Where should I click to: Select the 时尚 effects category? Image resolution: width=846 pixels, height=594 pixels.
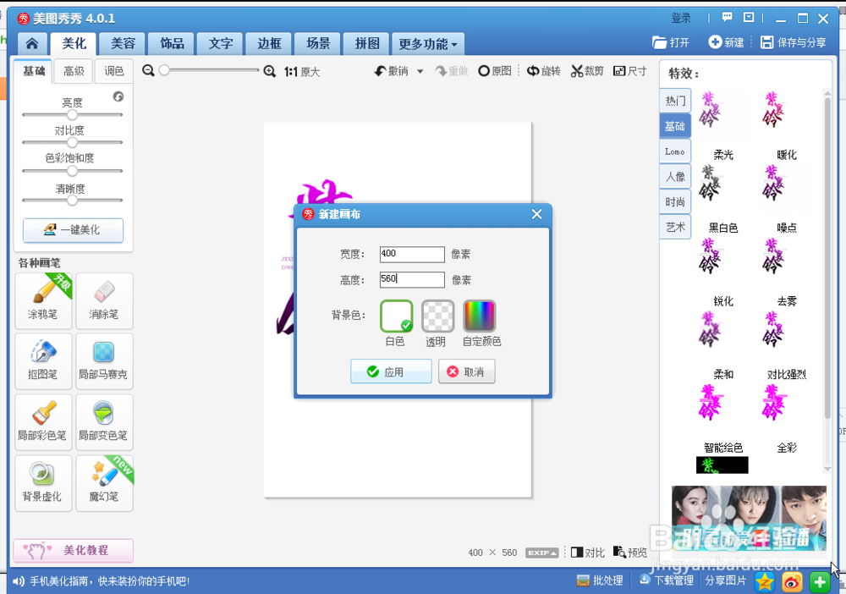675,201
